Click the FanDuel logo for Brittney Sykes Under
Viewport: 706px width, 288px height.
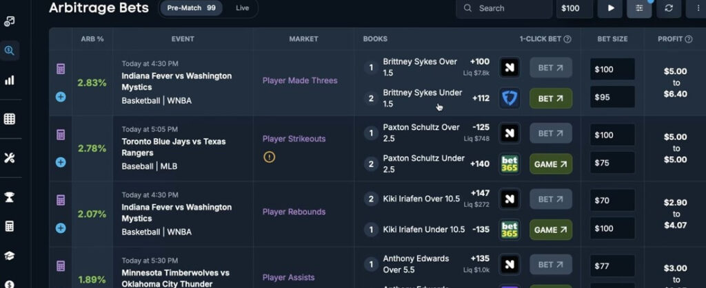510,98
